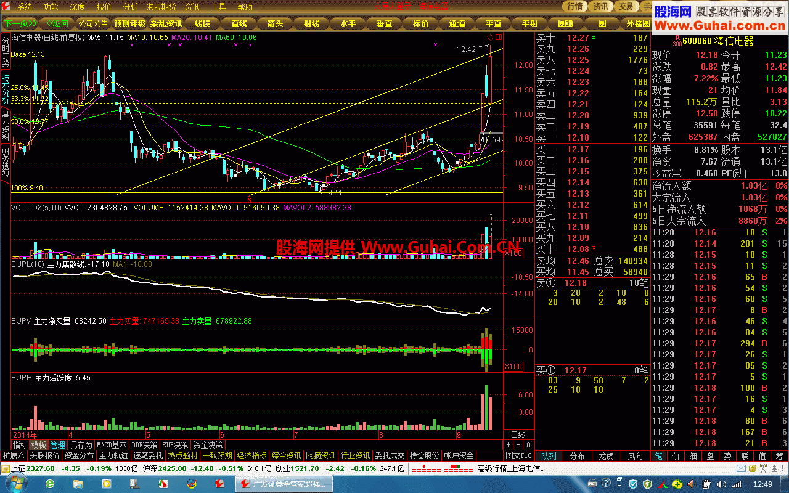The height and width of the screenshot is (493, 789).
Task: Select the 水平 horizontal line tool
Action: pos(348,23)
